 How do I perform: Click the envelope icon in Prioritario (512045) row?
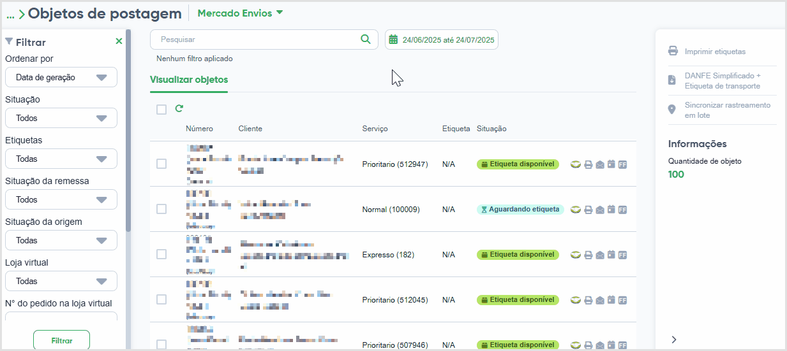click(x=600, y=300)
